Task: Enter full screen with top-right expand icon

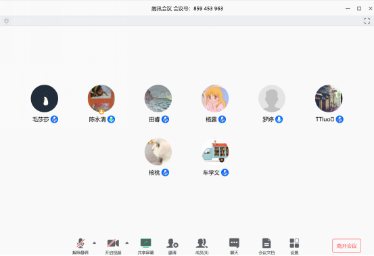Action: 367,21
